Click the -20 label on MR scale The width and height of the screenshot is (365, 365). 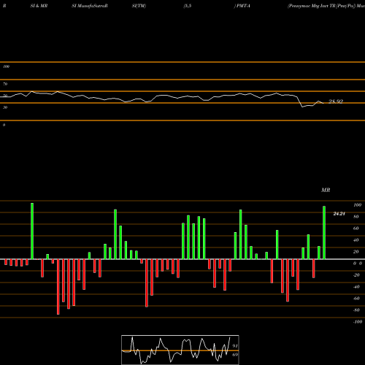(356, 275)
